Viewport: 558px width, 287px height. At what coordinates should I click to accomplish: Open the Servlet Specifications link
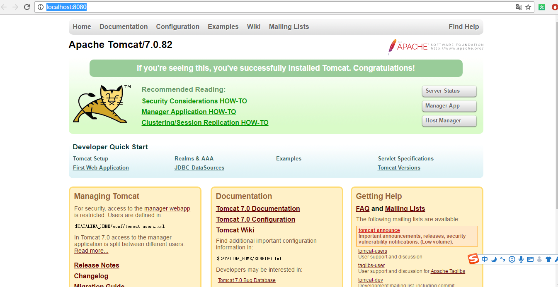(405, 158)
